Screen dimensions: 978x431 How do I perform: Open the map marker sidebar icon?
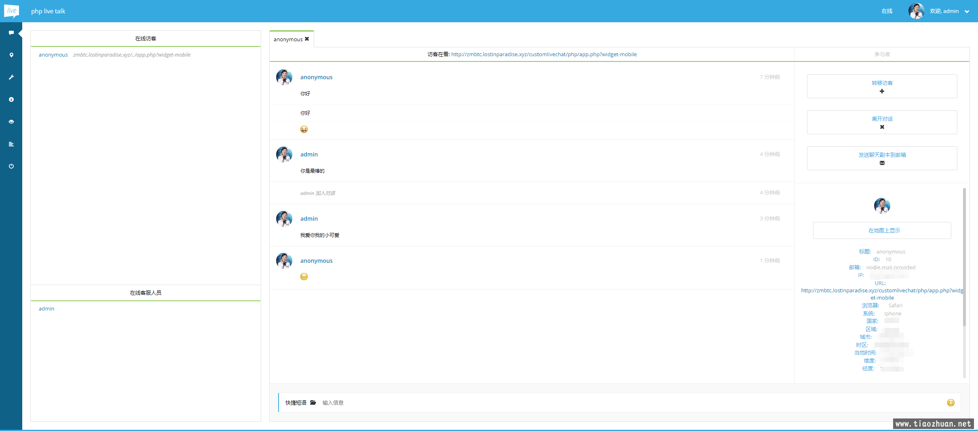[x=11, y=55]
